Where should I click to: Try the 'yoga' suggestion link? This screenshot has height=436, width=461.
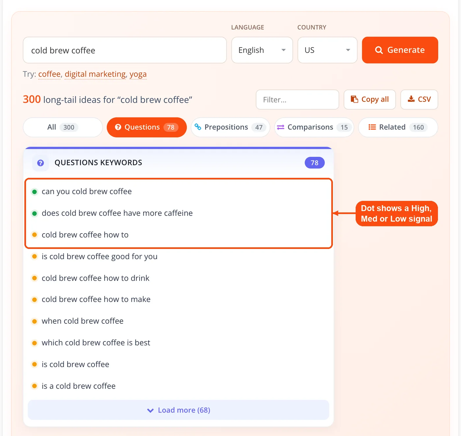[138, 74]
